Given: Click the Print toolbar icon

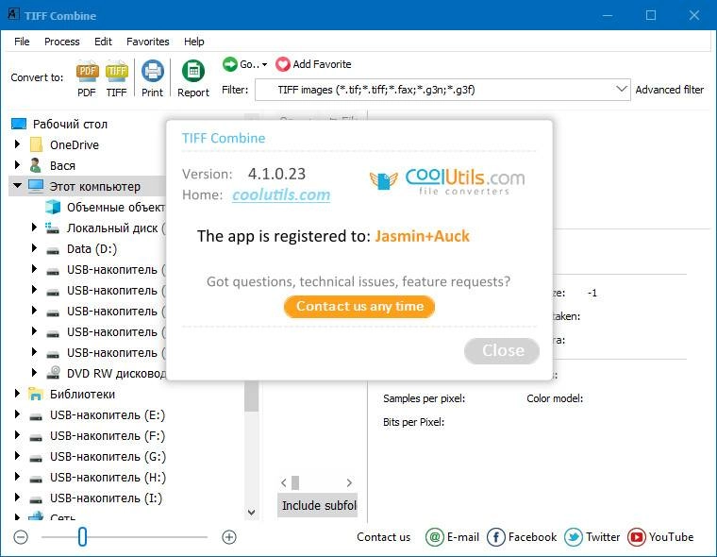Looking at the screenshot, I should (x=152, y=72).
